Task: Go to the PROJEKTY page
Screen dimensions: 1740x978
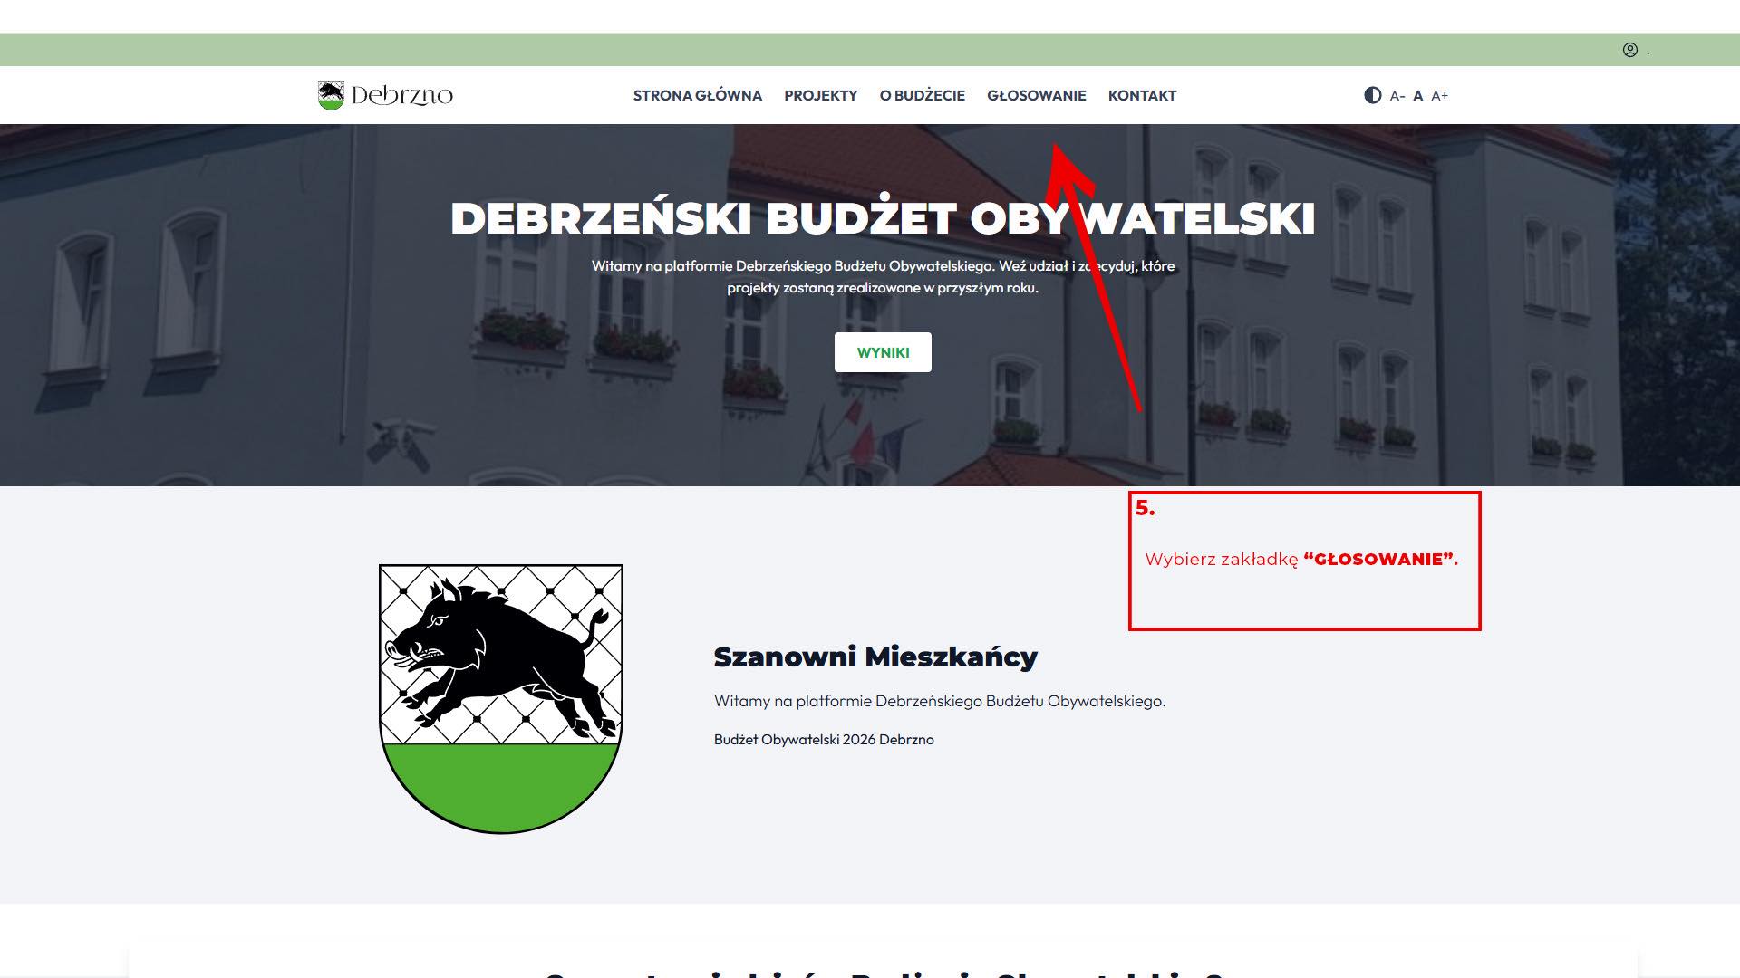Action: pos(820,96)
